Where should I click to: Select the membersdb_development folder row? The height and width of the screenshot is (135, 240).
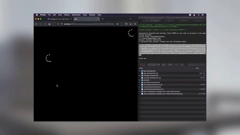click(172, 87)
